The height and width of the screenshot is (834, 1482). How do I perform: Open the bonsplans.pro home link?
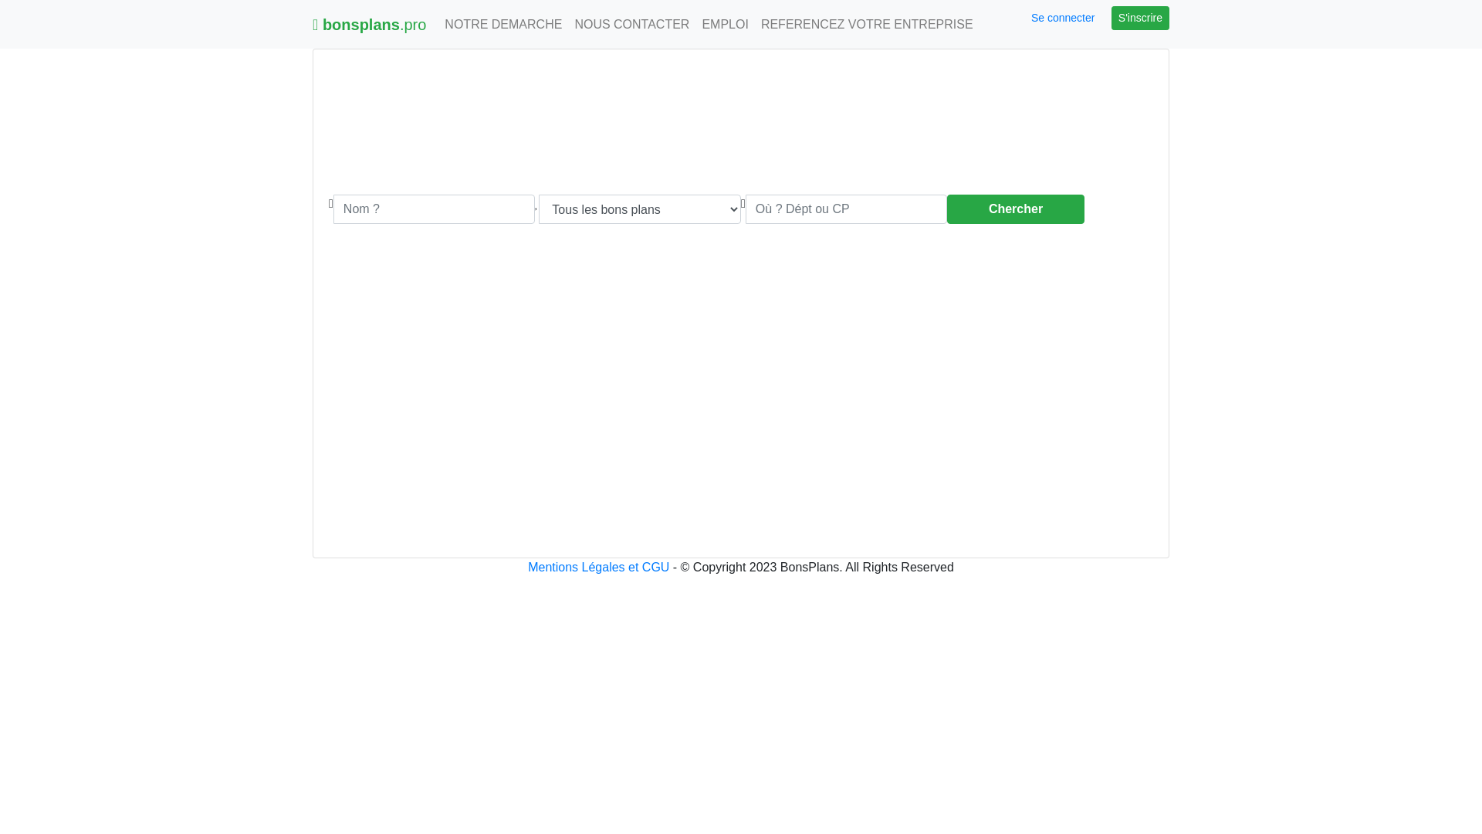pyautogui.click(x=370, y=25)
